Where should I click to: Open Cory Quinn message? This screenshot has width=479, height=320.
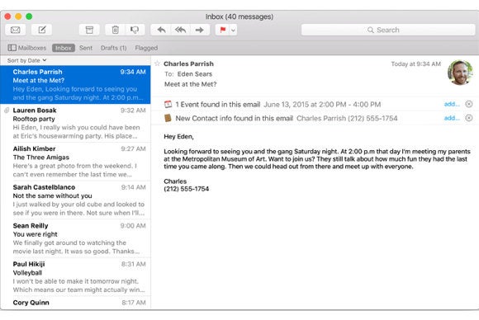(x=75, y=303)
